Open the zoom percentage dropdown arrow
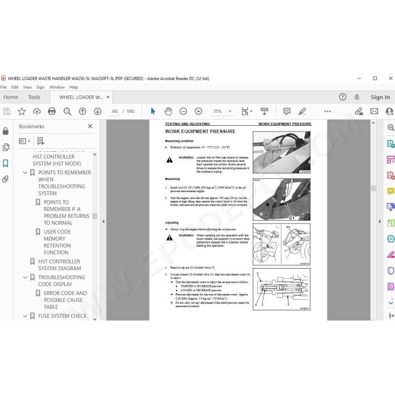 230,111
